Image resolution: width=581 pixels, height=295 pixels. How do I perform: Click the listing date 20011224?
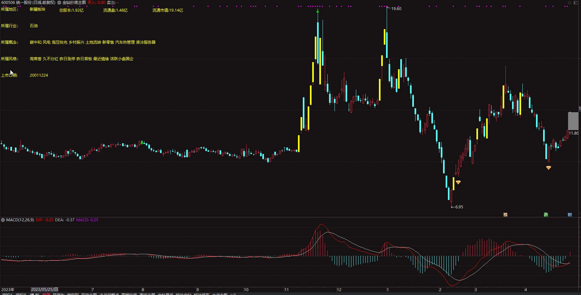pyautogui.click(x=39, y=75)
